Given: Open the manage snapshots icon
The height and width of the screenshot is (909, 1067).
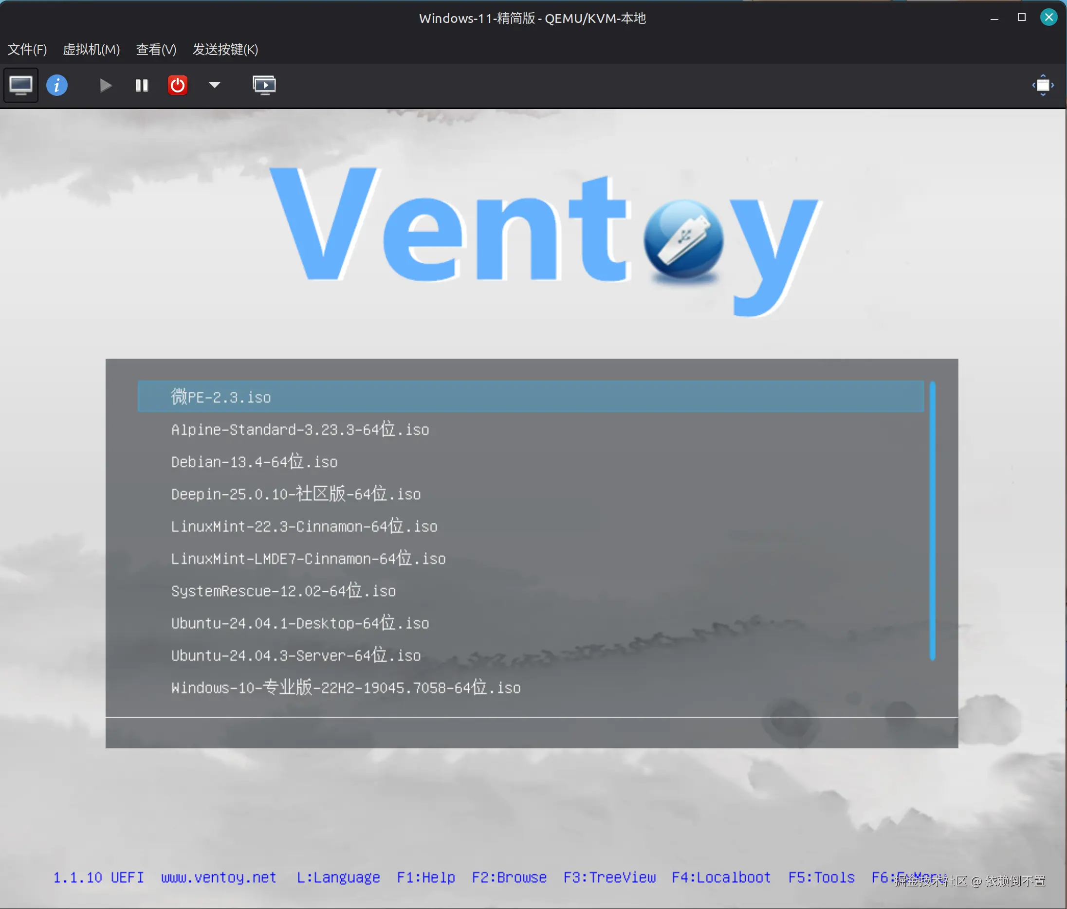Looking at the screenshot, I should point(264,85).
